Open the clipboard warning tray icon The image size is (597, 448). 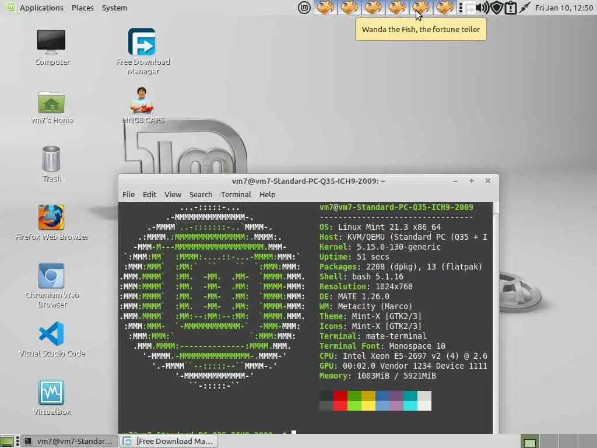[511, 8]
